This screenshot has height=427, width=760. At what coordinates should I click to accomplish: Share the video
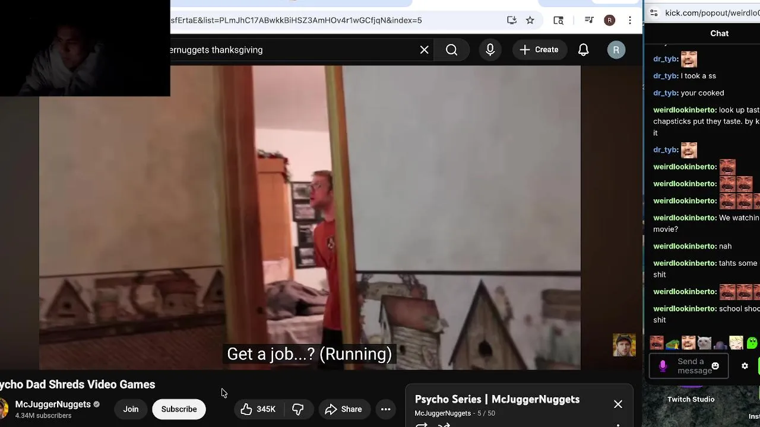coord(343,409)
